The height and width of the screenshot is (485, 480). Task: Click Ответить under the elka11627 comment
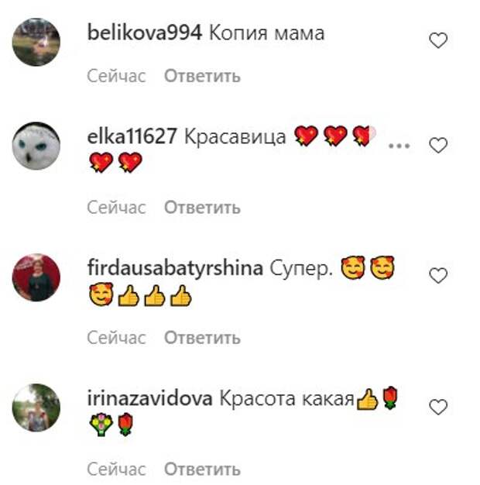(x=202, y=207)
